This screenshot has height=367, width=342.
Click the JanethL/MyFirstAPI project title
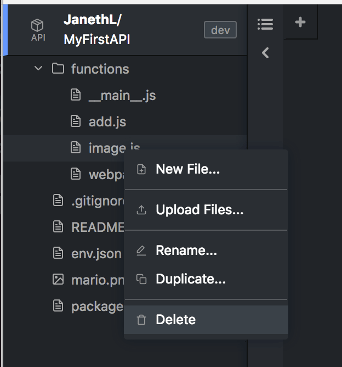click(x=96, y=30)
